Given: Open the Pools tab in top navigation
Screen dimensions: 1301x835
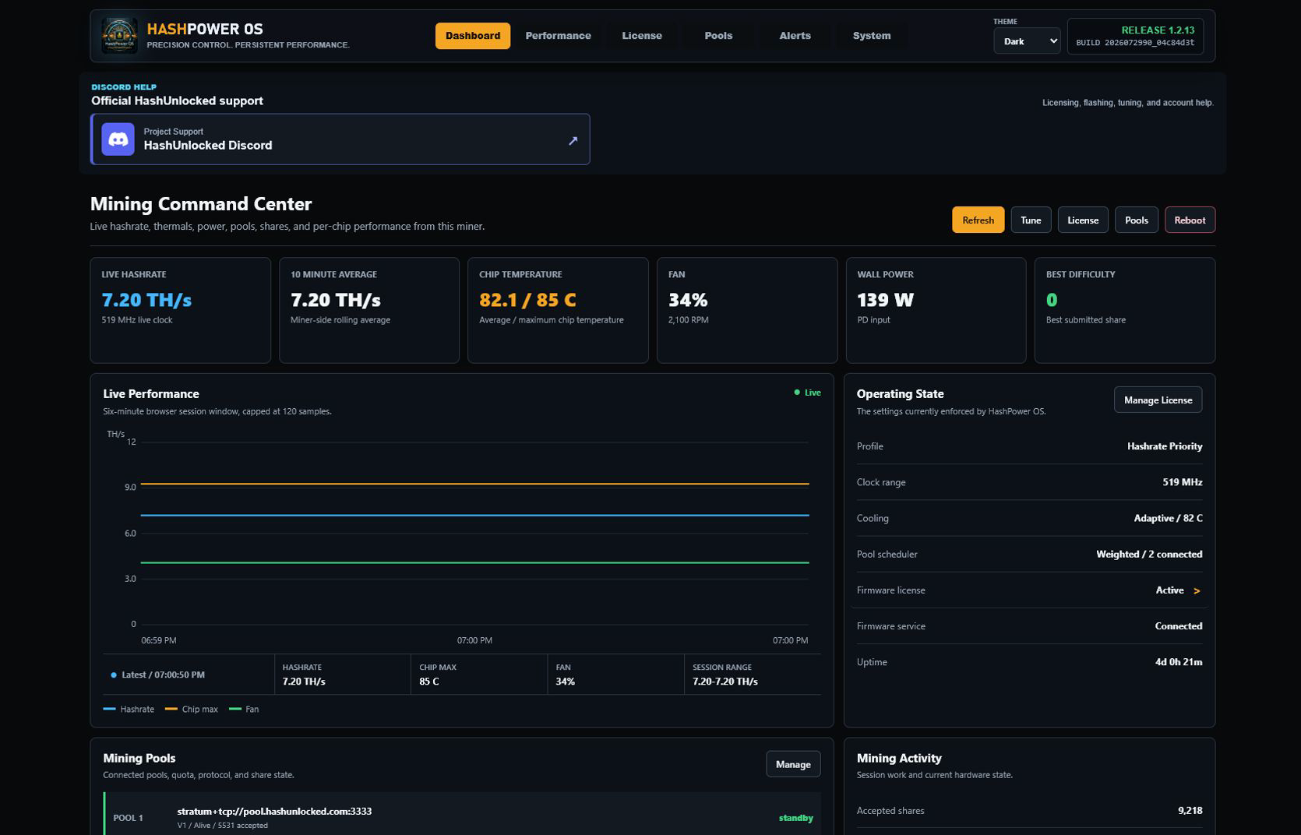Looking at the screenshot, I should point(718,36).
